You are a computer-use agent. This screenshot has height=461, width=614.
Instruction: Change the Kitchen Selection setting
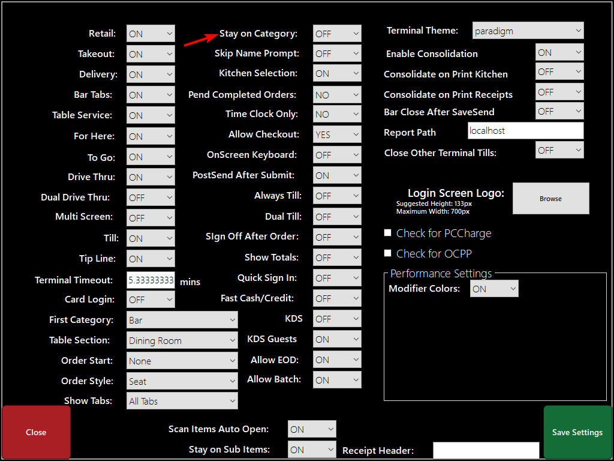point(337,73)
